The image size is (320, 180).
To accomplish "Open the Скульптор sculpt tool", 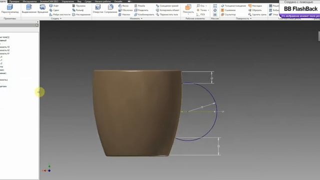I will 228,14.
